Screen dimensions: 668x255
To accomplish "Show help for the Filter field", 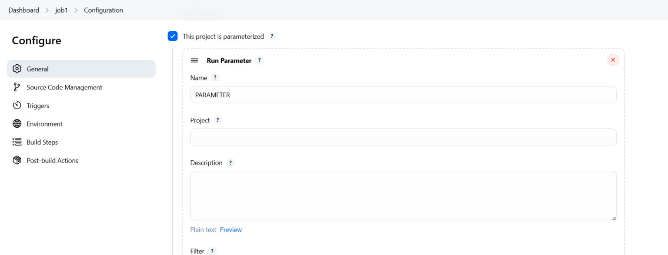I will [212, 251].
